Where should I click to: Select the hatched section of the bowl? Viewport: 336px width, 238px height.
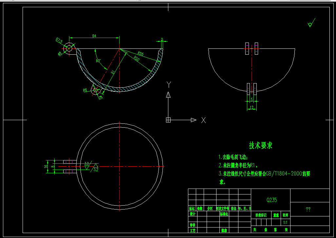[119, 89]
